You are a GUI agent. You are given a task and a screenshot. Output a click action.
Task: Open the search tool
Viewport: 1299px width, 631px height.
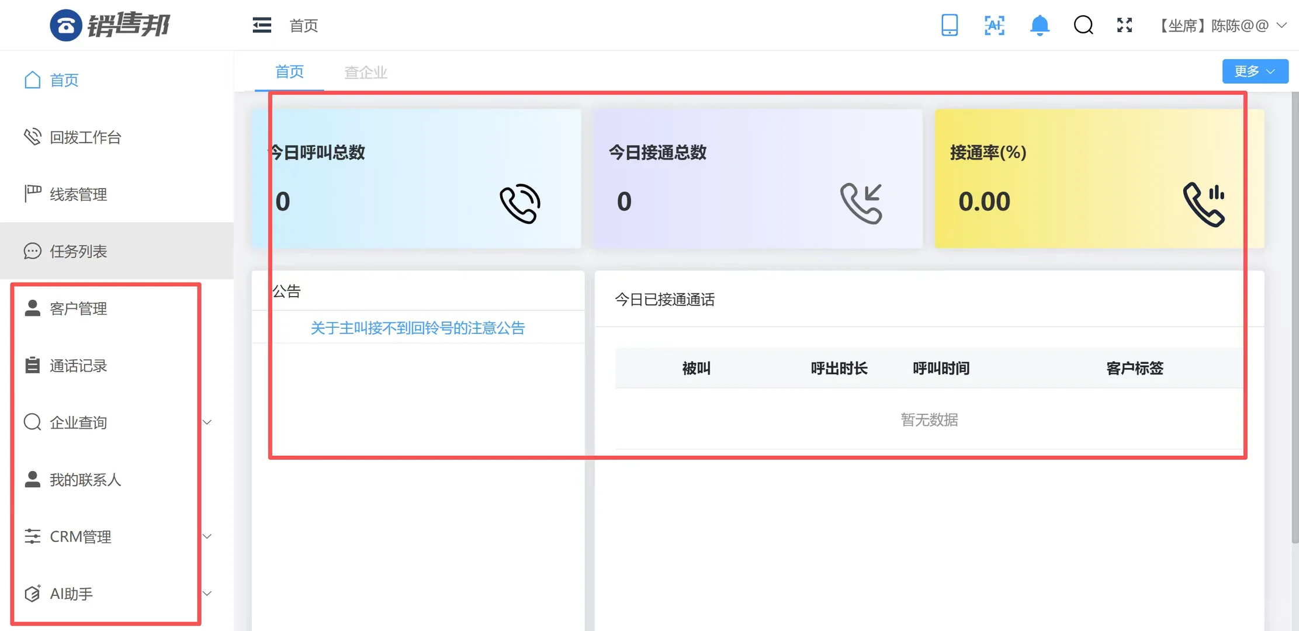1083,25
